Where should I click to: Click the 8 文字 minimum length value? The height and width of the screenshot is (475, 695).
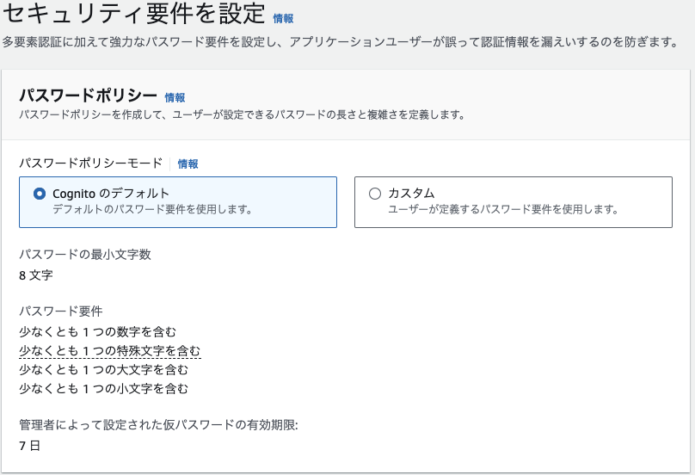click(36, 275)
